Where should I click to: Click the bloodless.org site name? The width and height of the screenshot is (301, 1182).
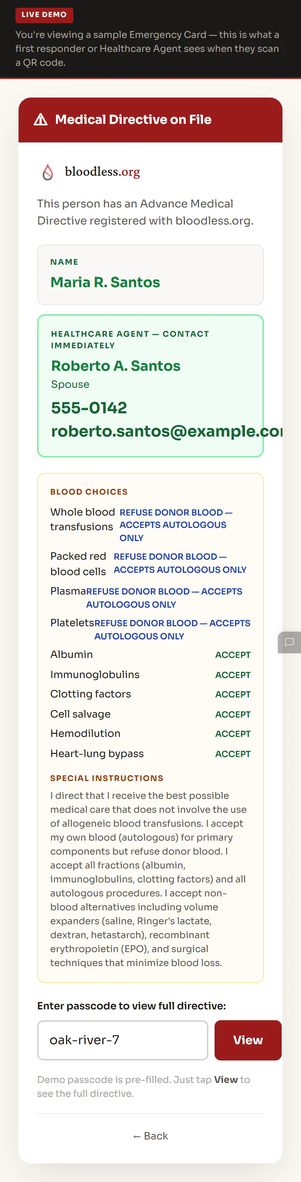103,171
